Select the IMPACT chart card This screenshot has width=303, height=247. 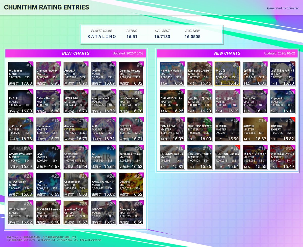pos(104,212)
